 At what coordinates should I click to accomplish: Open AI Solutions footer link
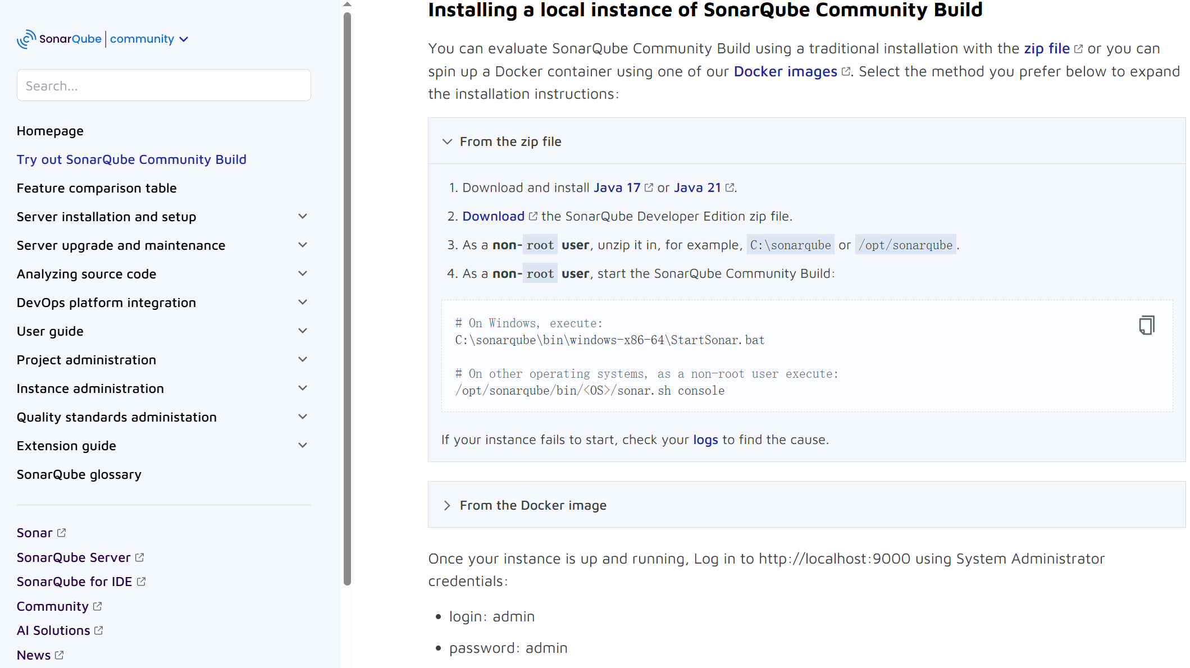(x=53, y=630)
